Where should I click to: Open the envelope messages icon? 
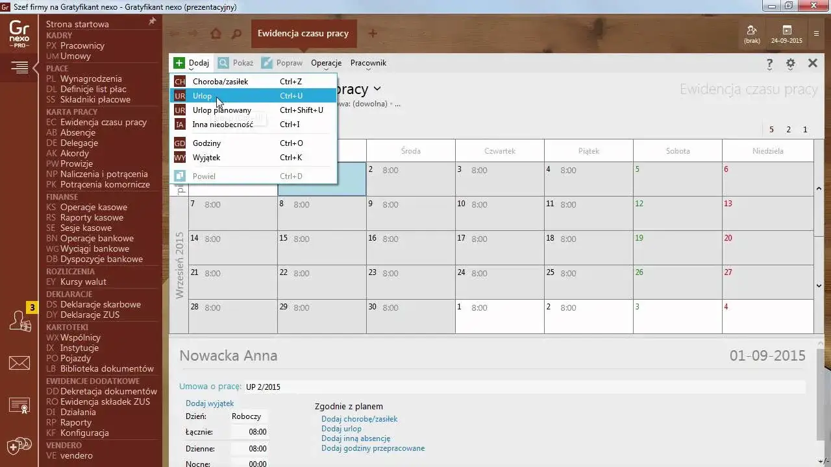[19, 363]
